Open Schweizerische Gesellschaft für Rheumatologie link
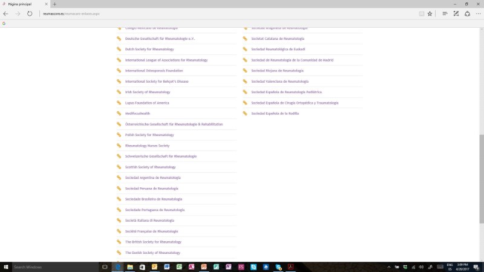 point(161,157)
